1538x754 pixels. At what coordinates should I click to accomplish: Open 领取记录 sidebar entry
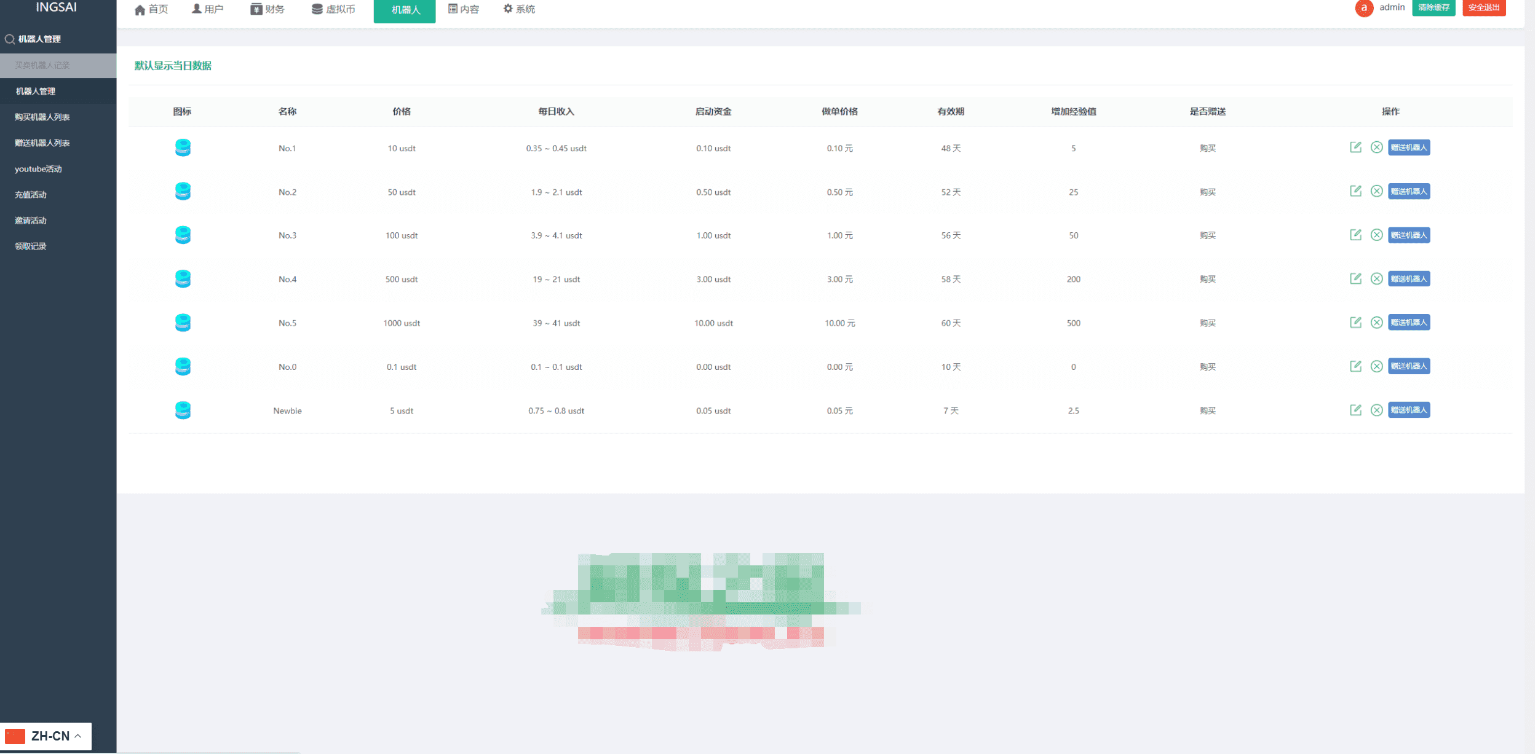[31, 246]
